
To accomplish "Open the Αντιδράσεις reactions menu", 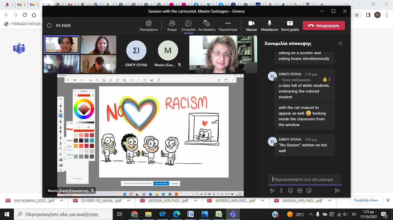I will click(207, 25).
